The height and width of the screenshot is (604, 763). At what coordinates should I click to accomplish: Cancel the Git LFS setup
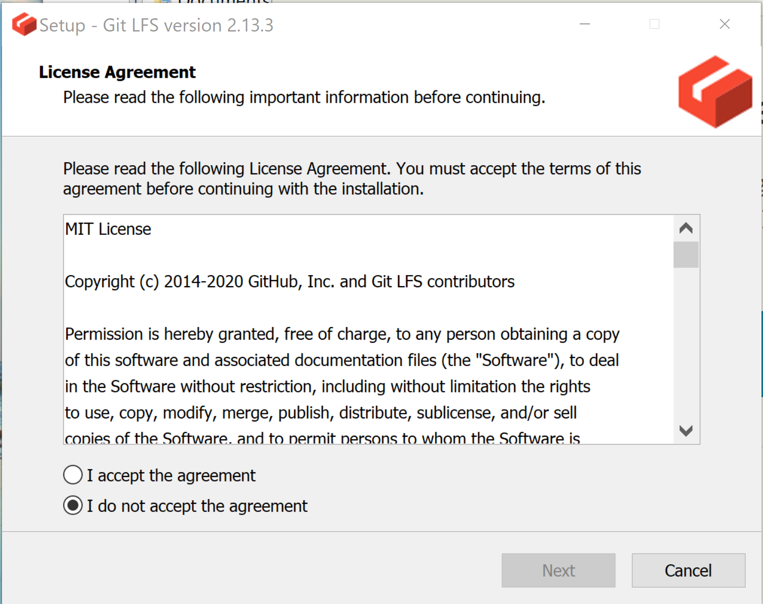click(x=688, y=570)
